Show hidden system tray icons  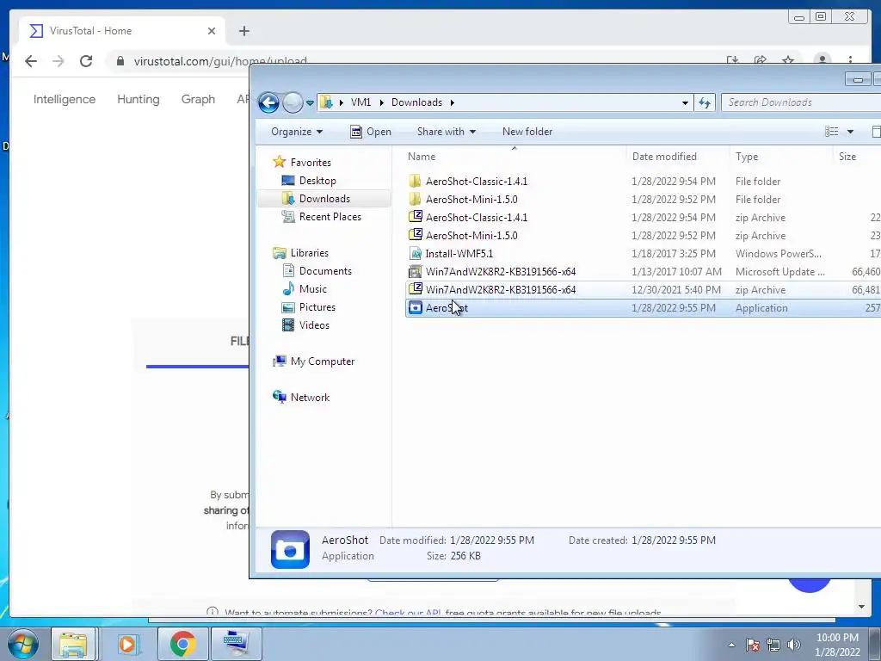[x=731, y=645]
